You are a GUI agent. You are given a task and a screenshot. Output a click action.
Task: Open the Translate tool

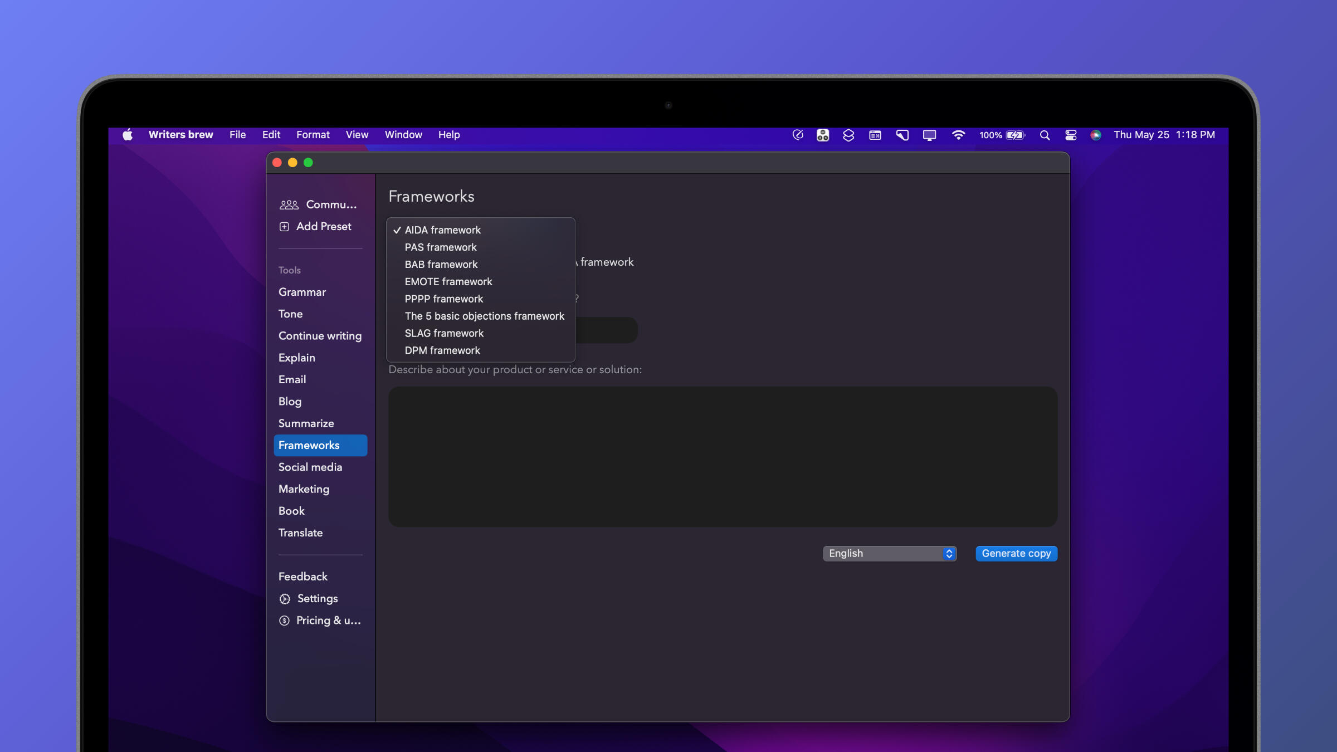tap(320, 533)
